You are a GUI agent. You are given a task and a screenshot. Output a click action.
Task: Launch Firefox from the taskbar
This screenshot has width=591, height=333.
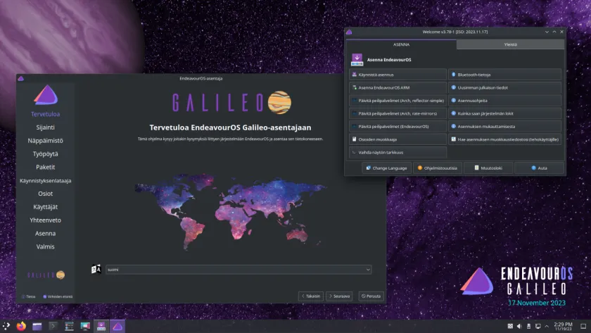click(21, 326)
